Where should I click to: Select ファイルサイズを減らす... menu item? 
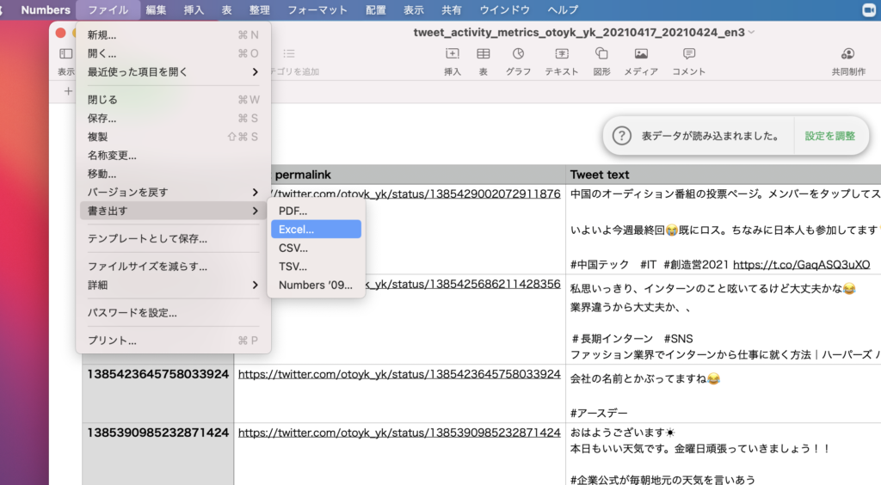click(x=173, y=267)
